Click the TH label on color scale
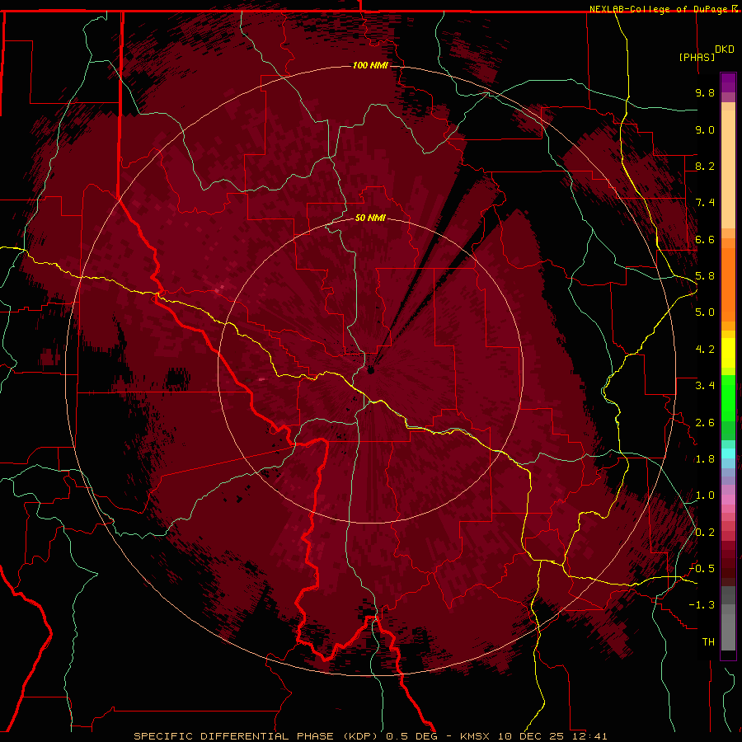Image resolution: width=742 pixels, height=742 pixels. 708,642
